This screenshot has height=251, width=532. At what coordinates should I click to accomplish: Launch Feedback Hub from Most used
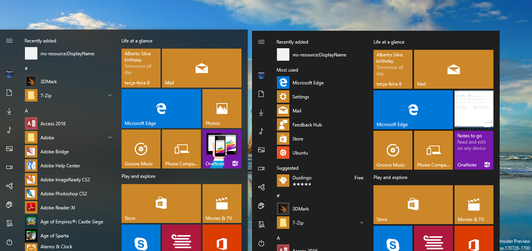[x=321, y=125]
